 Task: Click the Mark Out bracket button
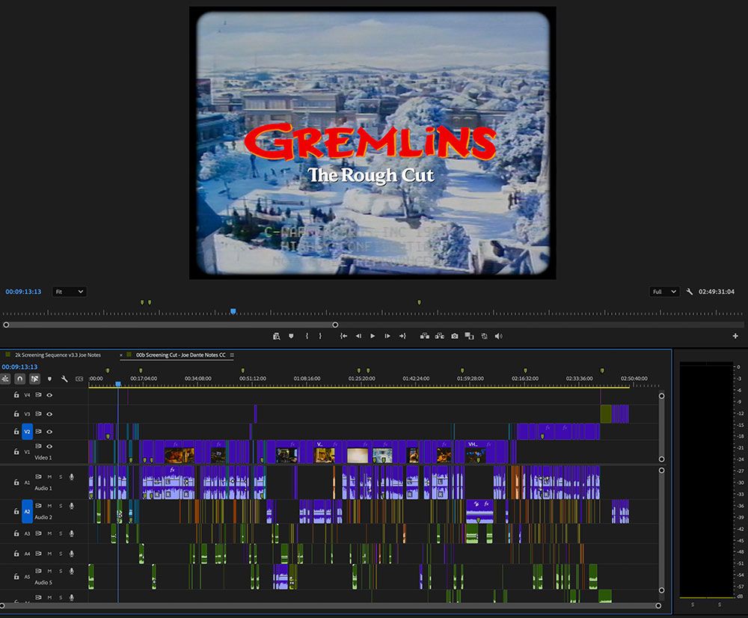click(320, 336)
